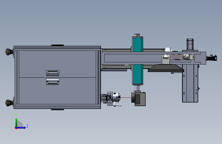Screen dimensions: 222x144
Task: Click the "Z" axis label
Action: 27,126
